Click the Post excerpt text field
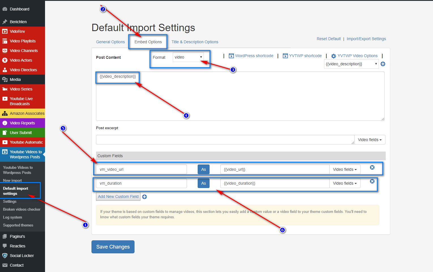 (x=225, y=140)
